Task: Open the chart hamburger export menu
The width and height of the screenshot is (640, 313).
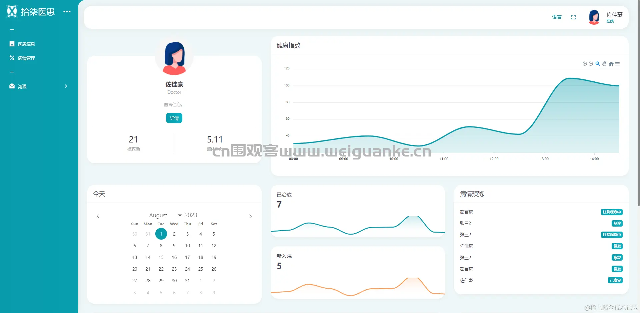Action: pos(617,64)
